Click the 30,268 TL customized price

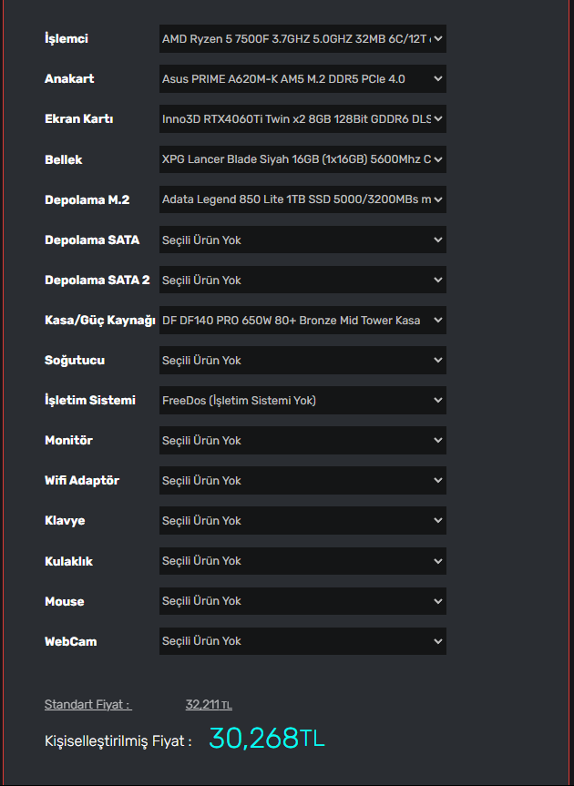(x=266, y=739)
